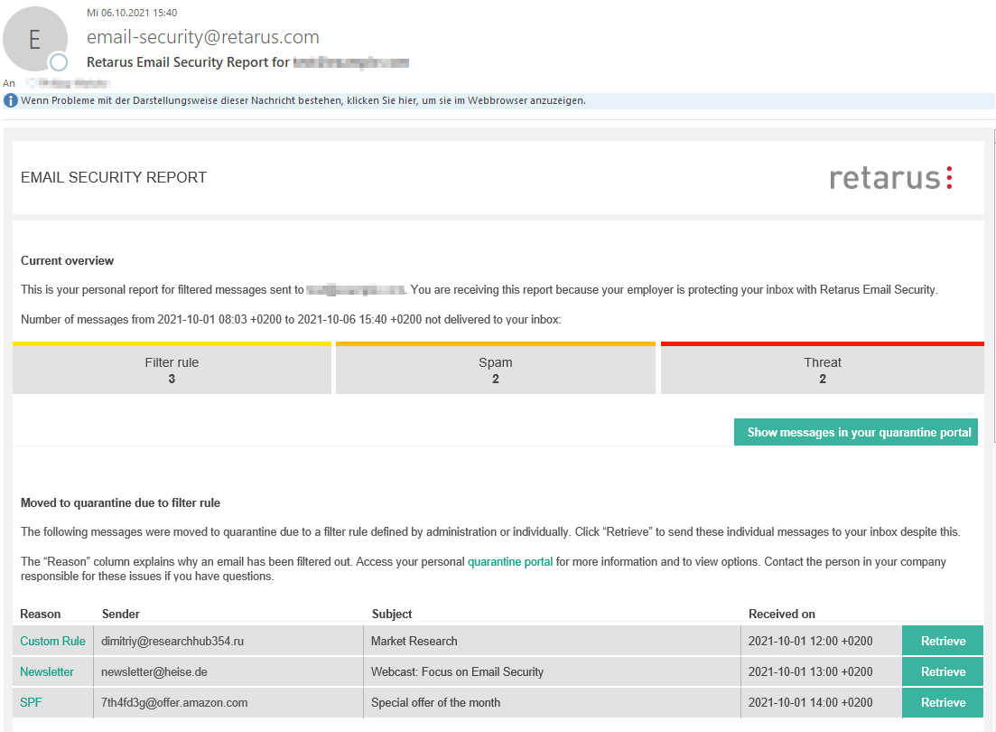Select the Filter rule summary tile
This screenshot has height=732, width=996.
[172, 370]
